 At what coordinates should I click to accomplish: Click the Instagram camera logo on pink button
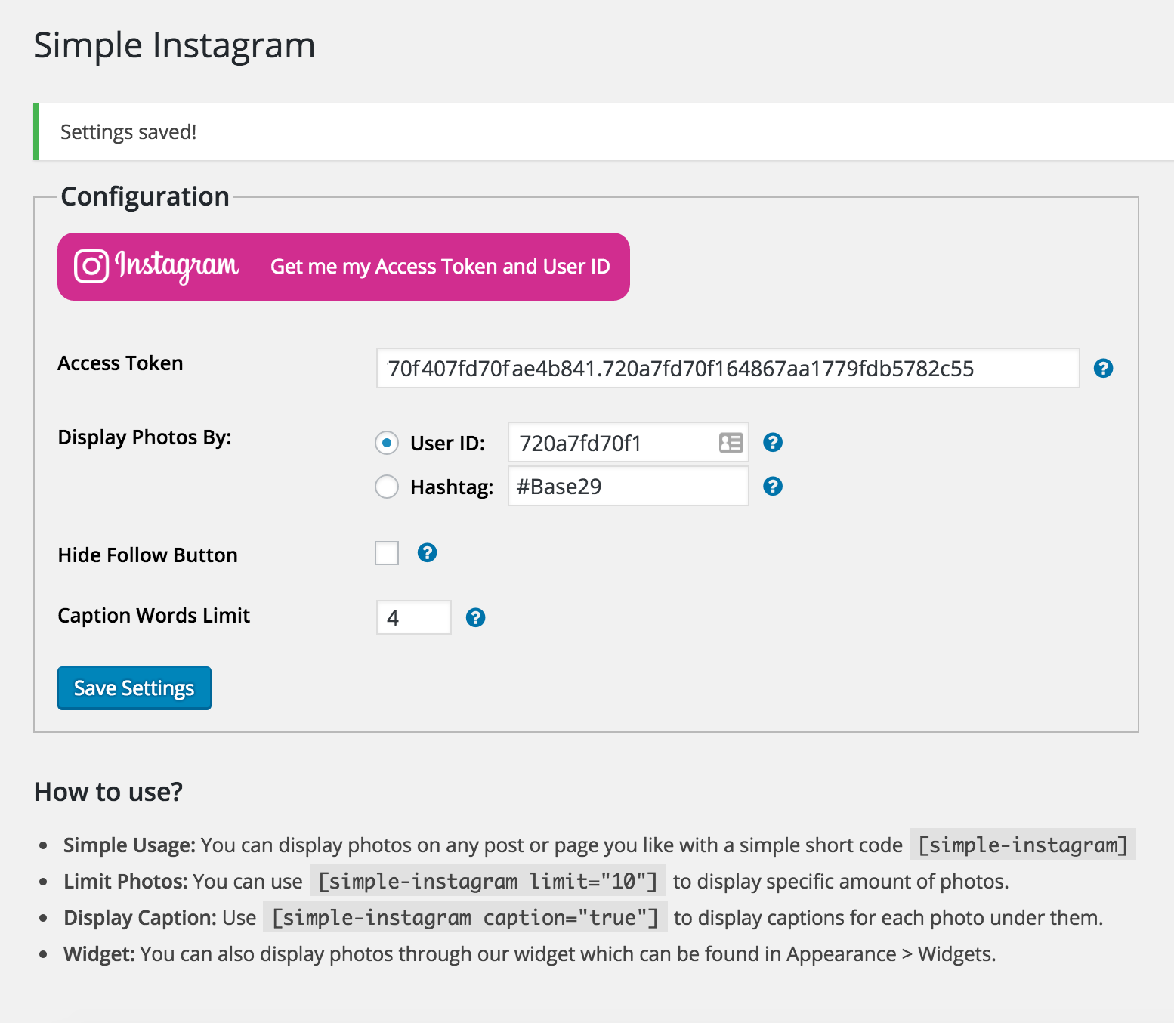pyautogui.click(x=91, y=267)
